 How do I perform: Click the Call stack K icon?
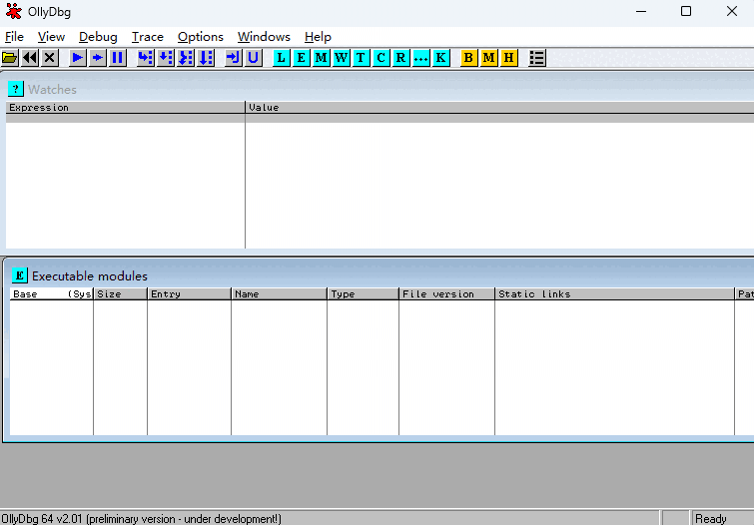coord(440,58)
